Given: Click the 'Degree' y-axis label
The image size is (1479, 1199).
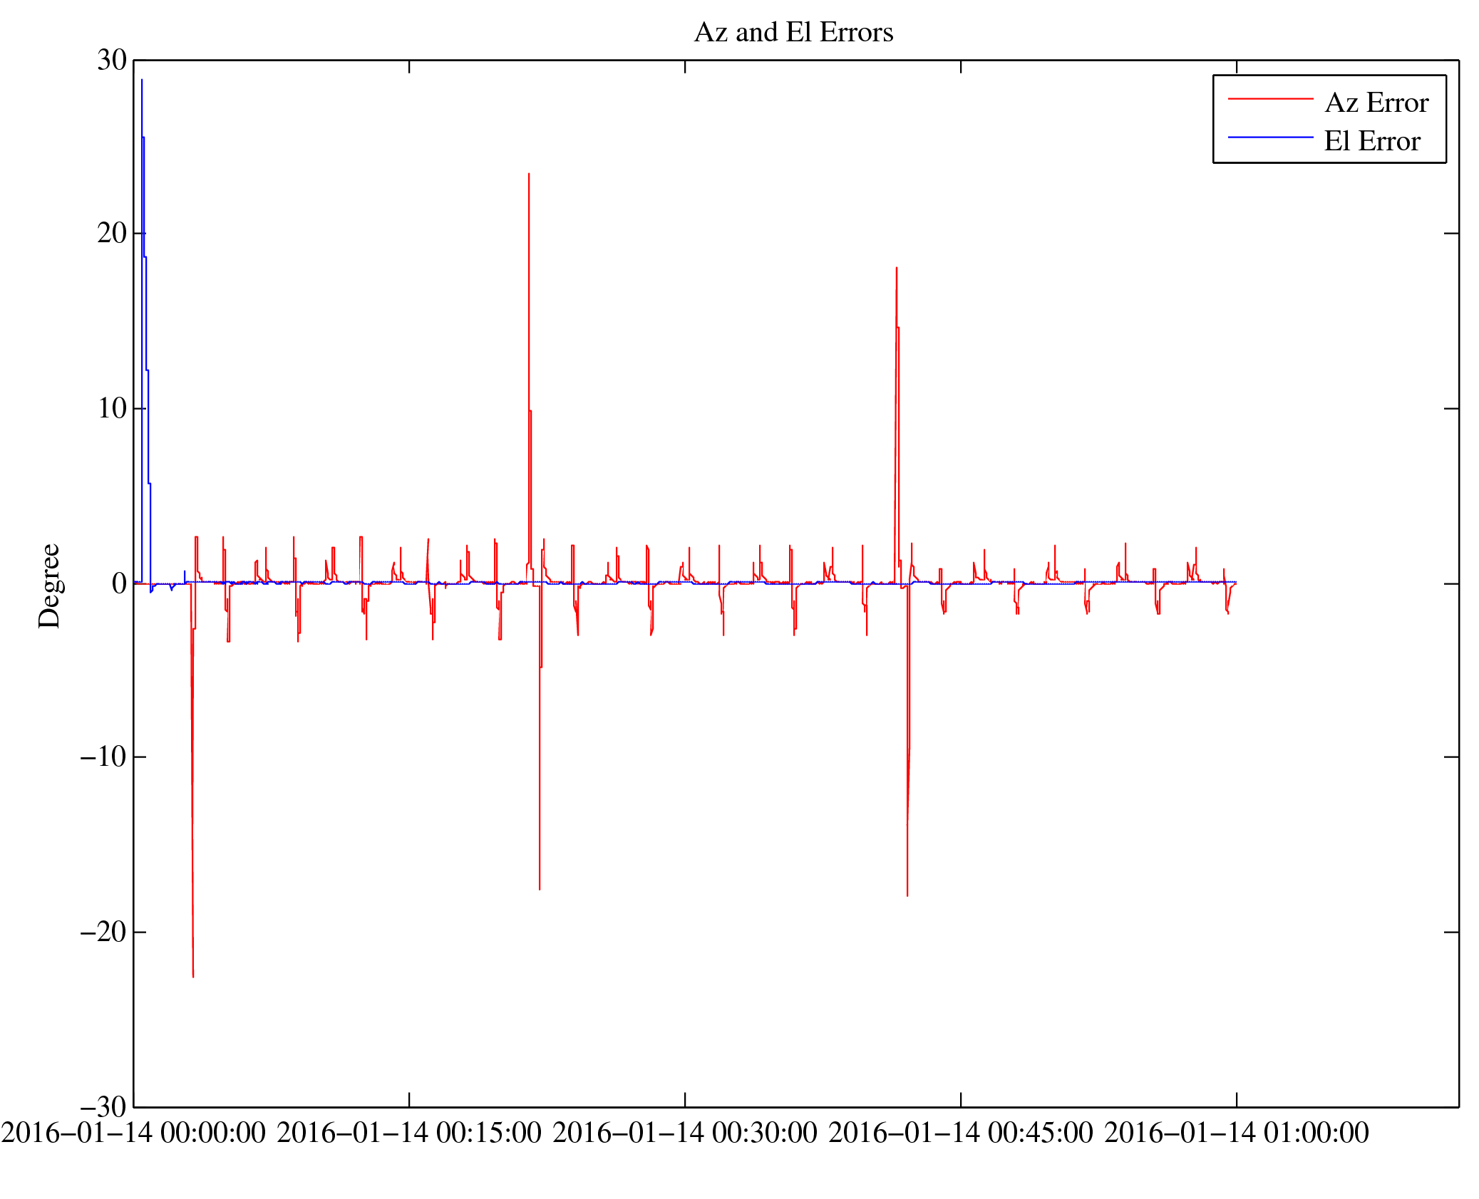Looking at the screenshot, I should click(49, 586).
